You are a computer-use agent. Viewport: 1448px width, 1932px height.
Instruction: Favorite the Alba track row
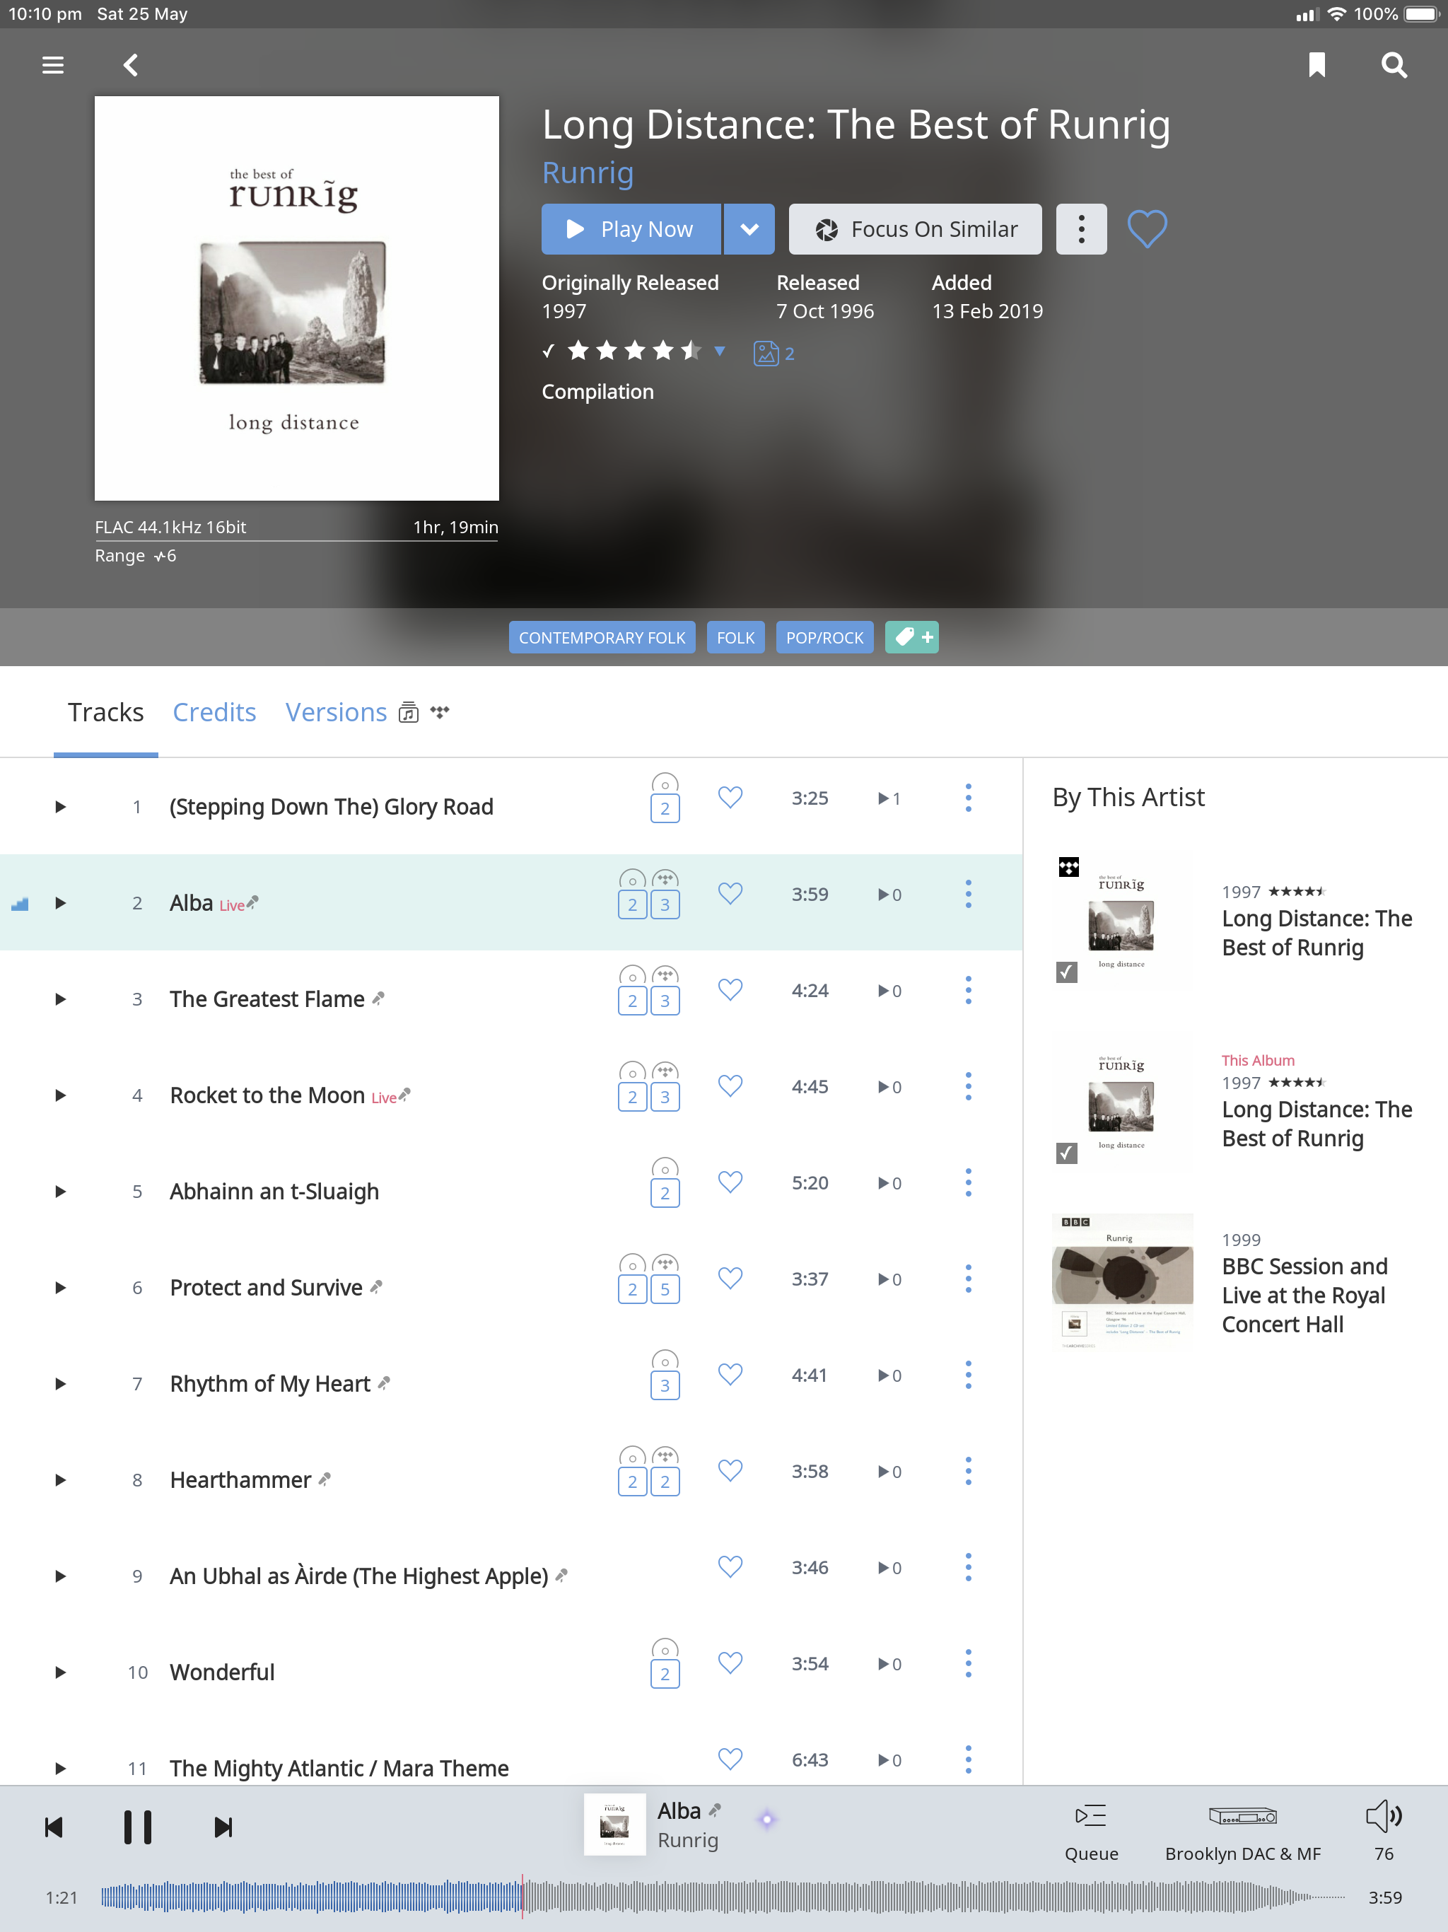click(x=730, y=893)
